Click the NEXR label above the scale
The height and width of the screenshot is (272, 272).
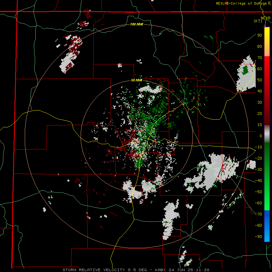click(x=266, y=18)
